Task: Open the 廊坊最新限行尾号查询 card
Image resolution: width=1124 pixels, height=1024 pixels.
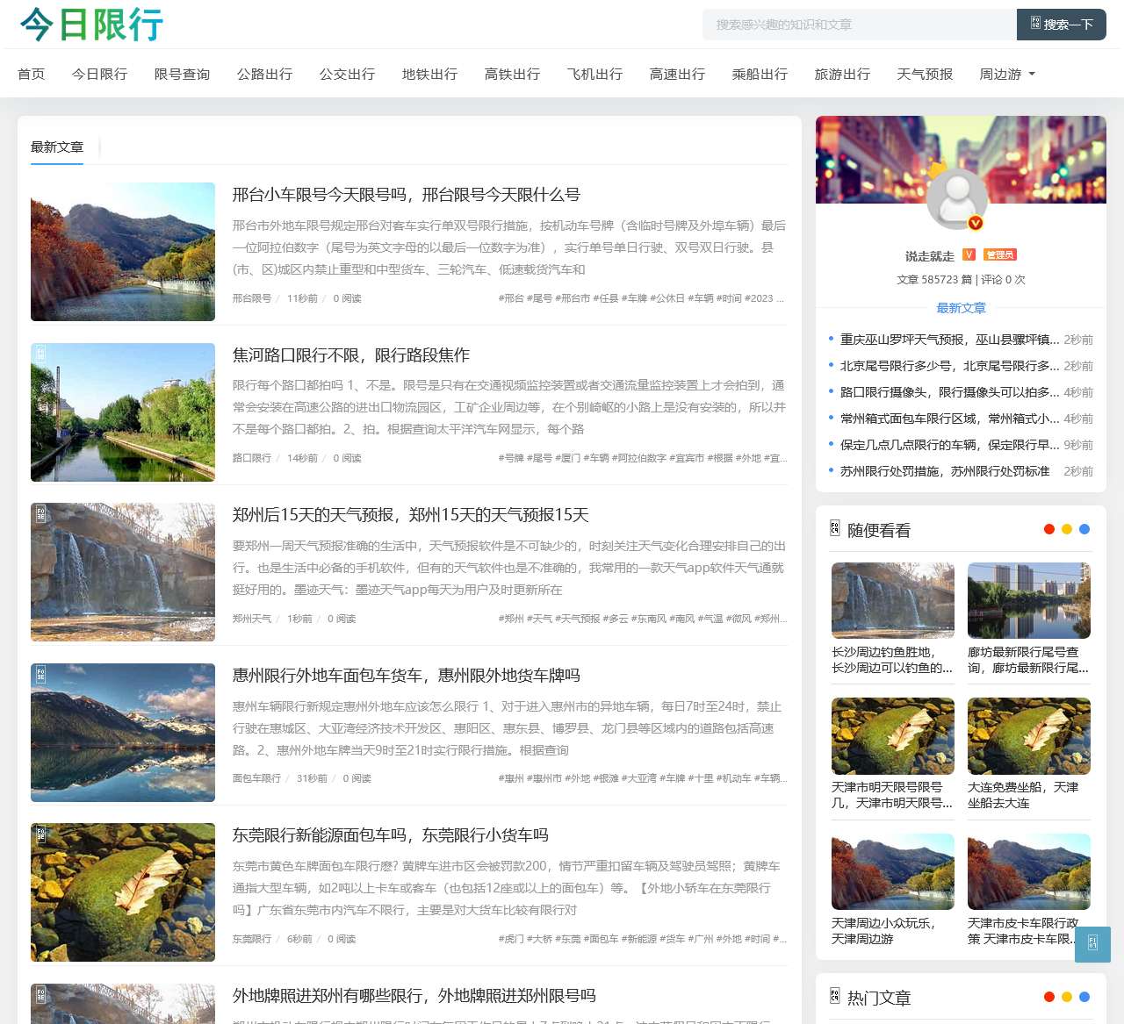Action: 1028,619
